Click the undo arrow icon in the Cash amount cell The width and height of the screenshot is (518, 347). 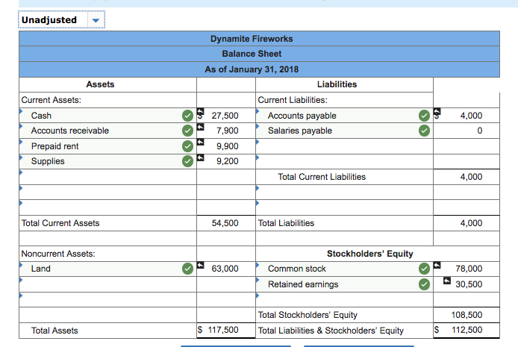click(201, 111)
